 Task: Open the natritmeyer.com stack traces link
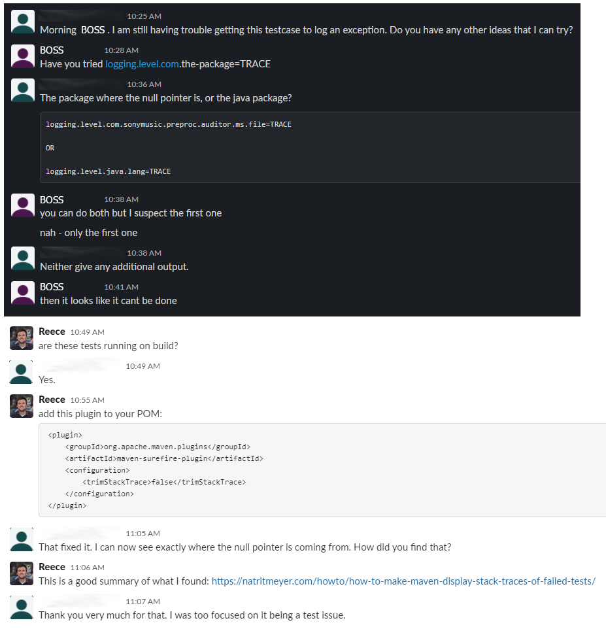pyautogui.click(x=403, y=581)
